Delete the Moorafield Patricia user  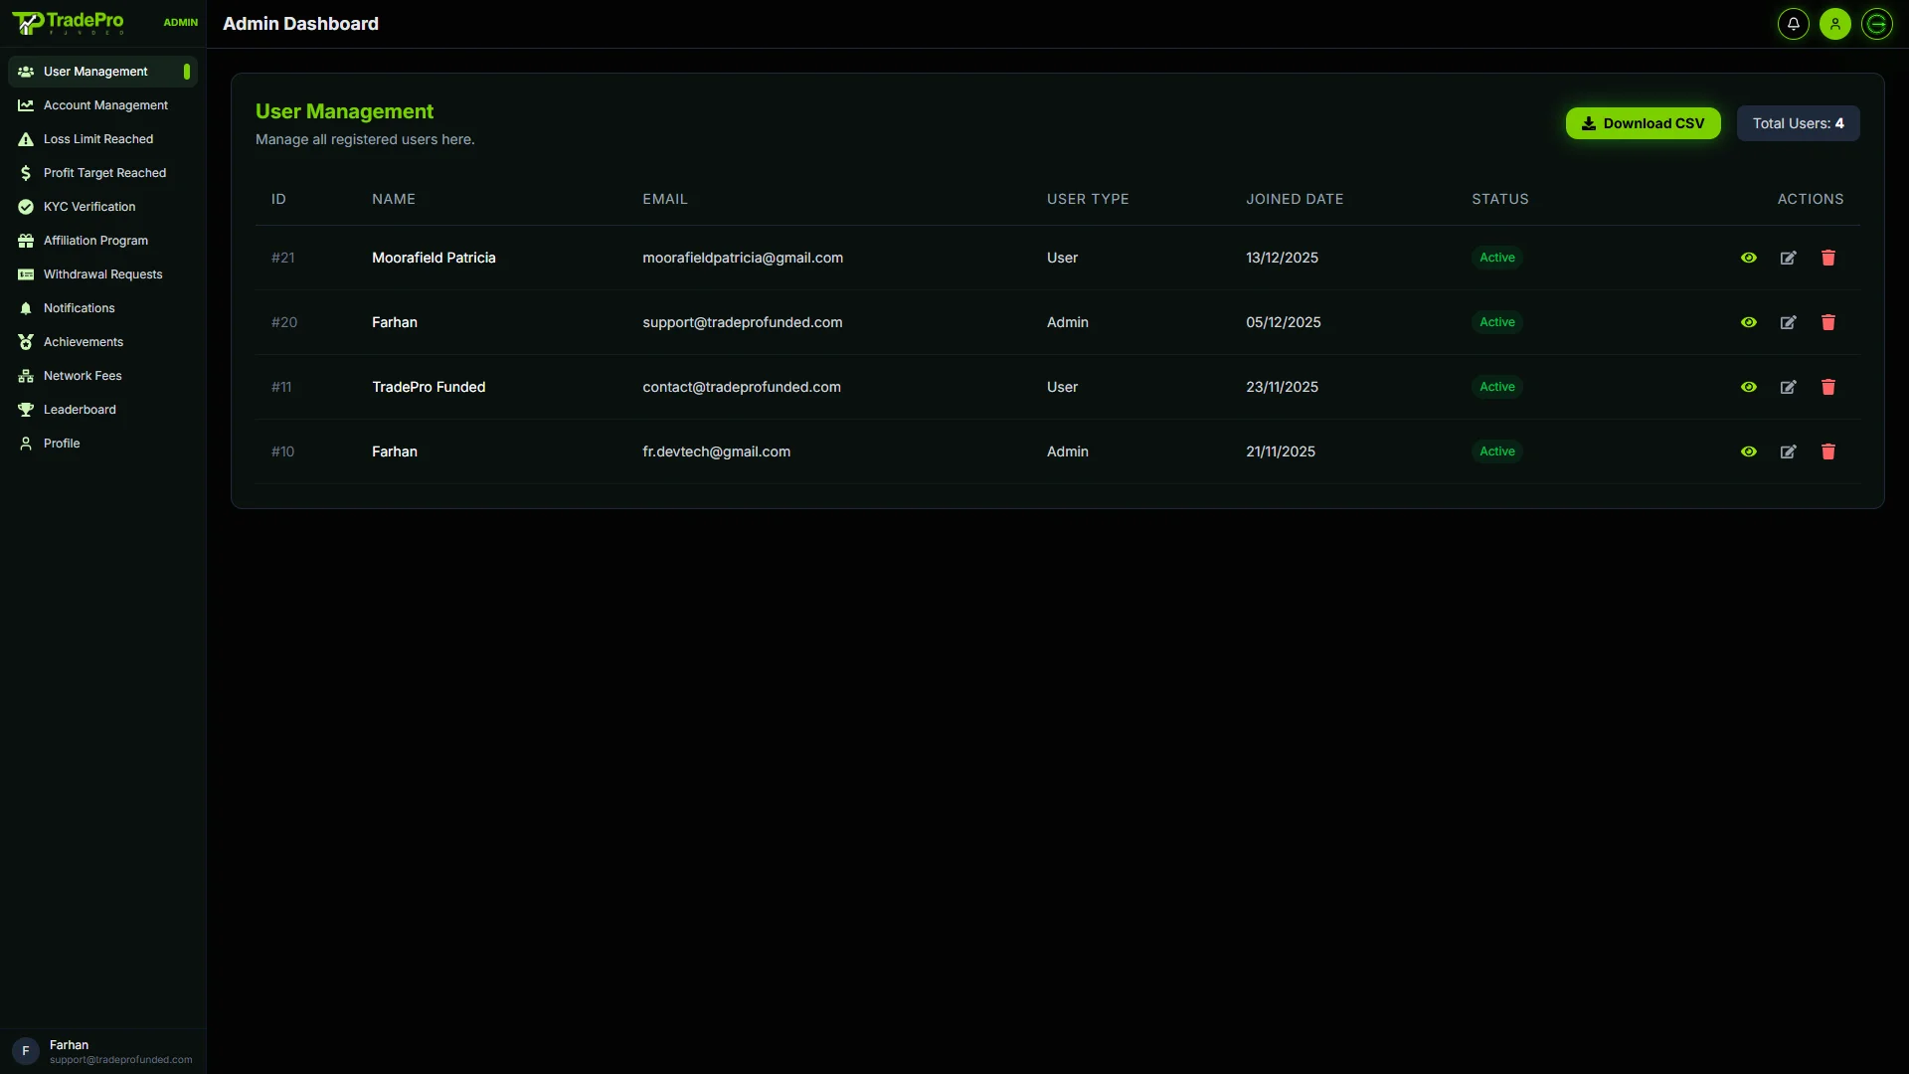[x=1828, y=258]
